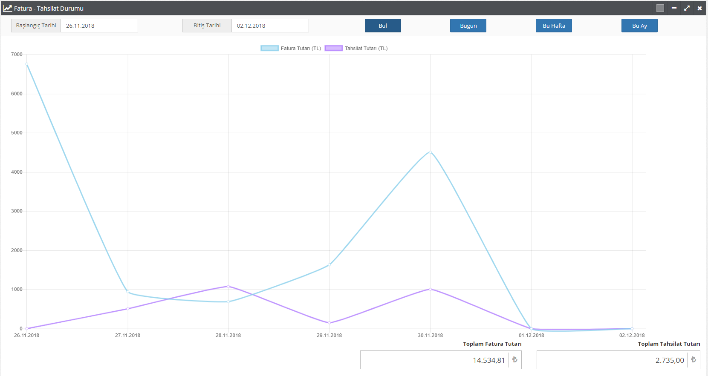Maximize the Fatura - Tahsilat Durumu panel

687,8
